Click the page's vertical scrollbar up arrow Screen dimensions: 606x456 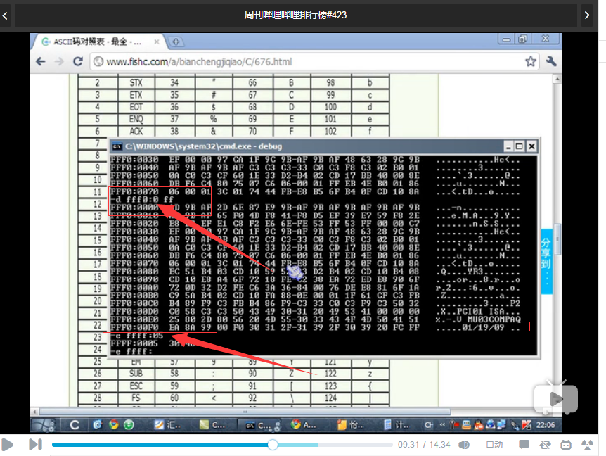[557, 79]
